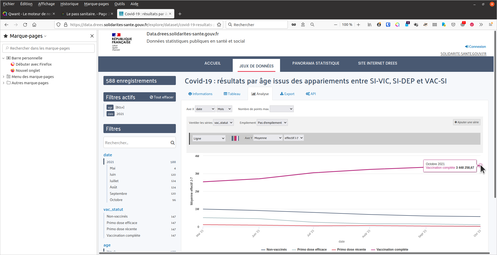
Task: Open the Firefox hamburger application menu
Action: [491, 25]
